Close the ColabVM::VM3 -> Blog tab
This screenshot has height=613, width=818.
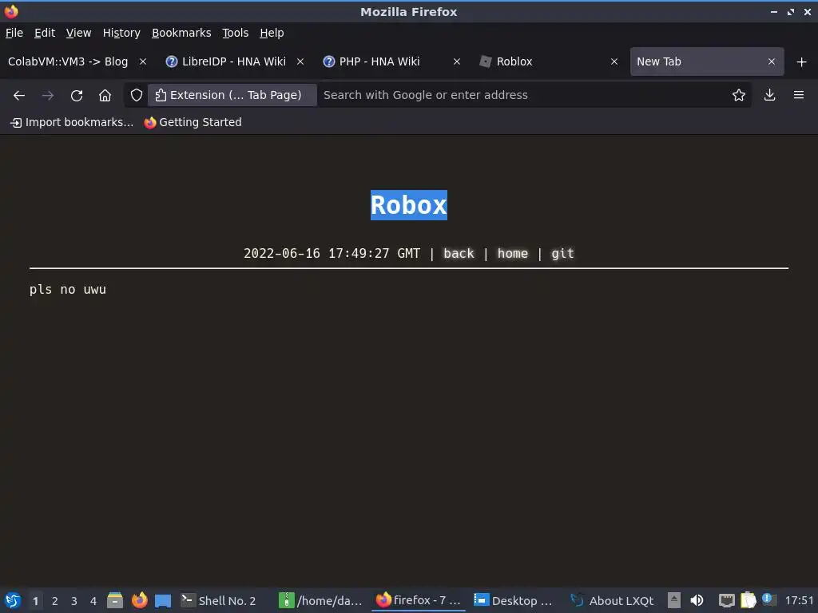click(143, 61)
